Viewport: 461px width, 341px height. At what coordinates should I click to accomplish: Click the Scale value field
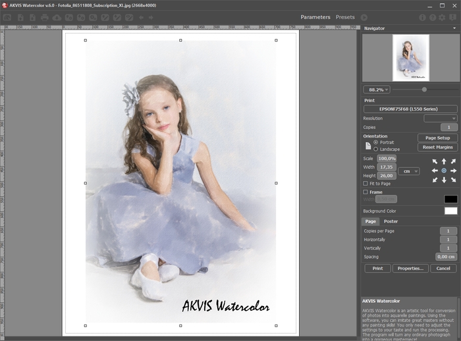pyautogui.click(x=387, y=159)
